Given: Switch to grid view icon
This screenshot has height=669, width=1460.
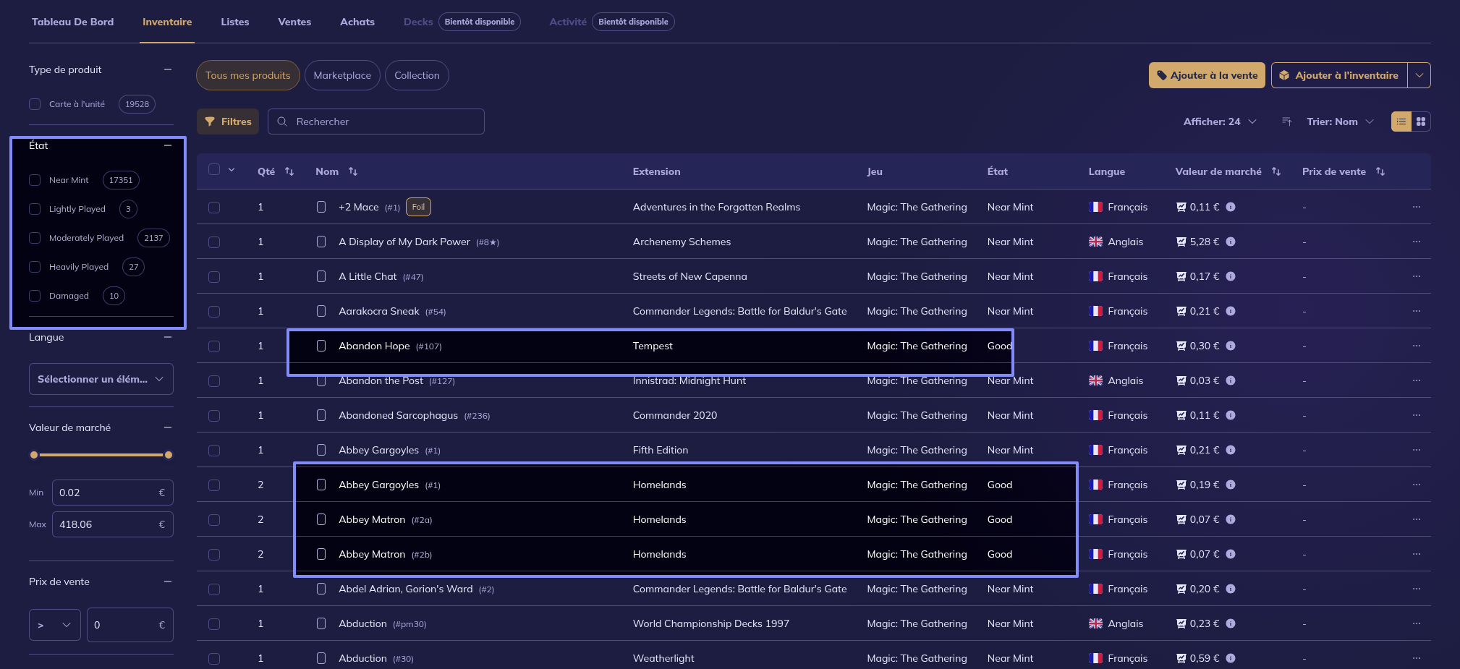Looking at the screenshot, I should pos(1421,122).
